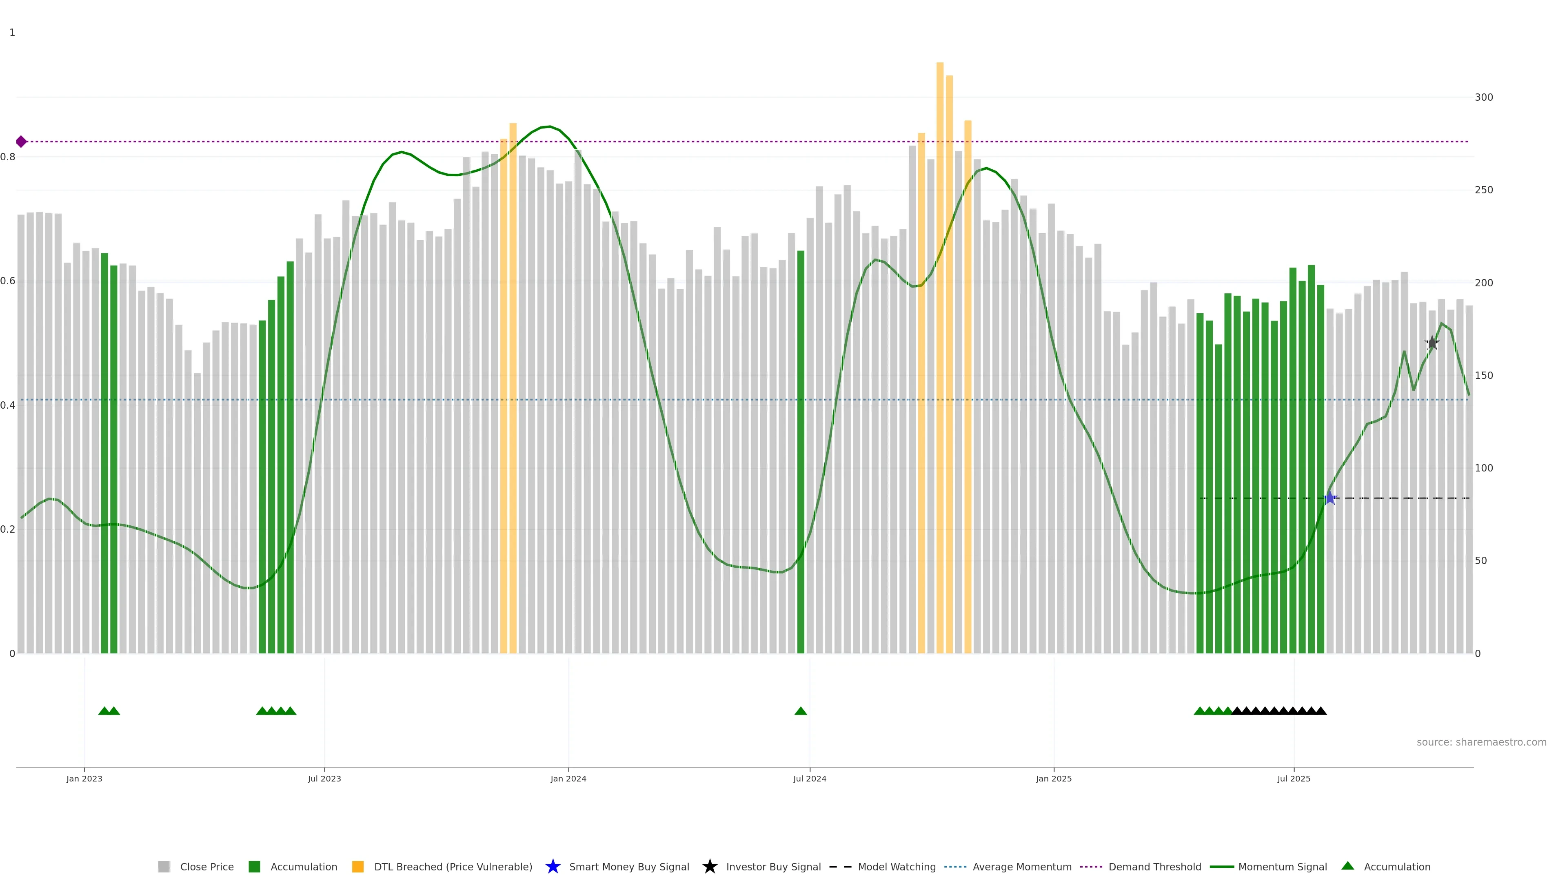Click the Jan 2024 axis label
Viewport: 1567px width, 881px height.
click(568, 778)
